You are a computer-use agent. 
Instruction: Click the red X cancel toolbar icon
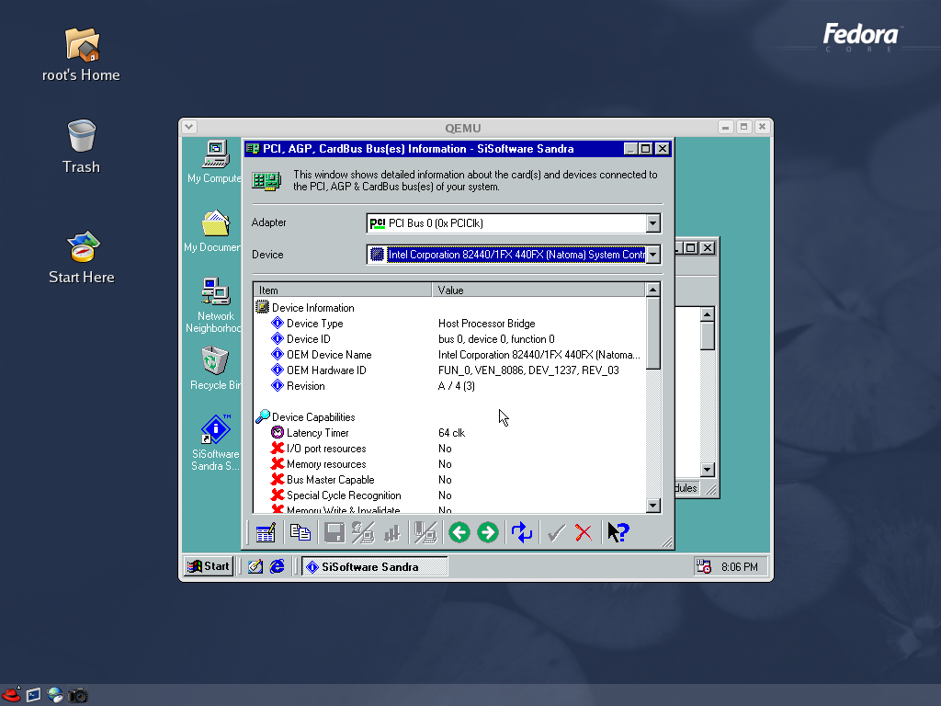[x=584, y=532]
